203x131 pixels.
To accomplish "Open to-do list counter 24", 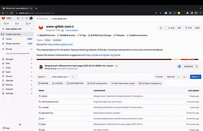I will [28, 24].
